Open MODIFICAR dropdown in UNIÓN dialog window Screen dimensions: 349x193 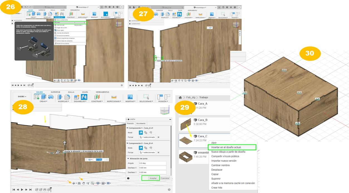pos(63,101)
